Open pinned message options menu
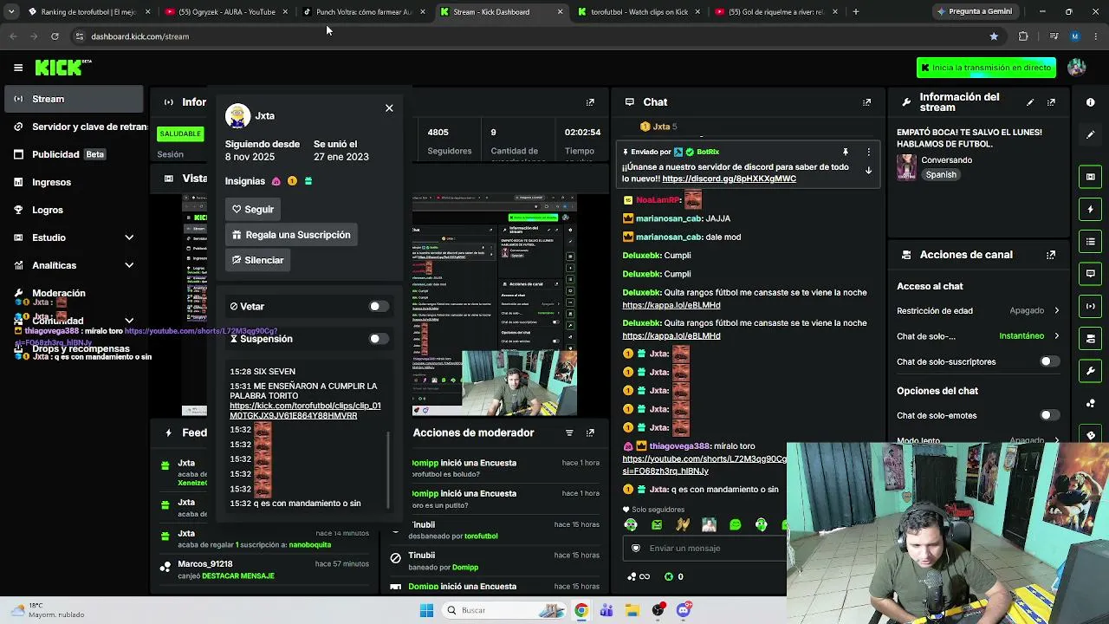This screenshot has height=624, width=1109. [868, 152]
